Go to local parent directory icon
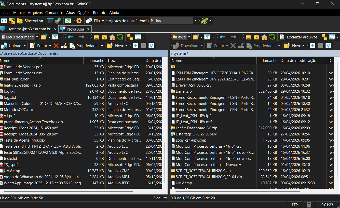The height and width of the screenshot is (208, 340). pyautogui.click(x=96, y=37)
